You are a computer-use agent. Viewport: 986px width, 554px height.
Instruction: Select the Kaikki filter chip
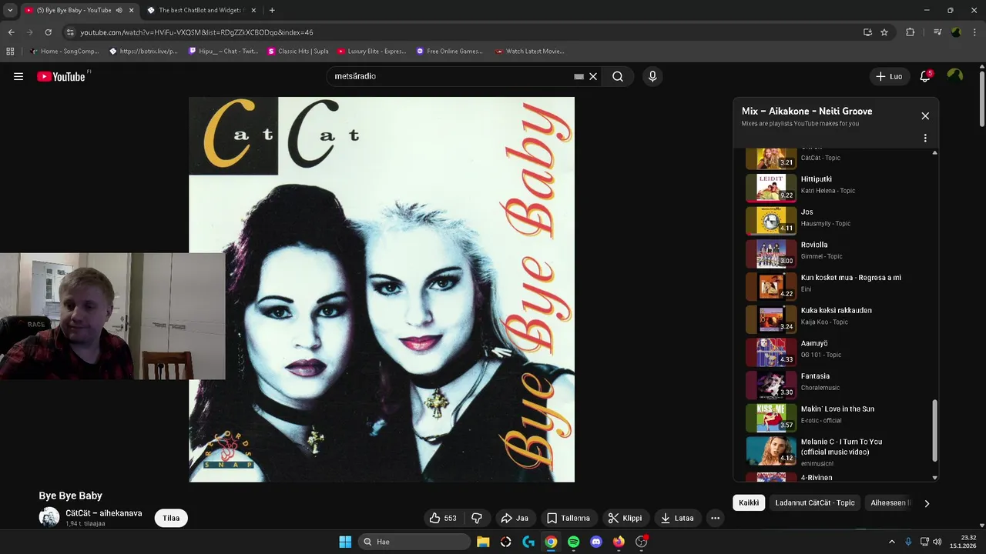[x=749, y=502]
